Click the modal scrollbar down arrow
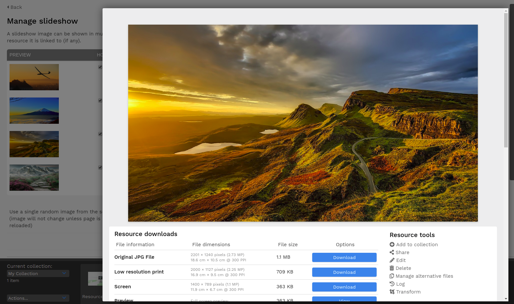 [x=506, y=299]
